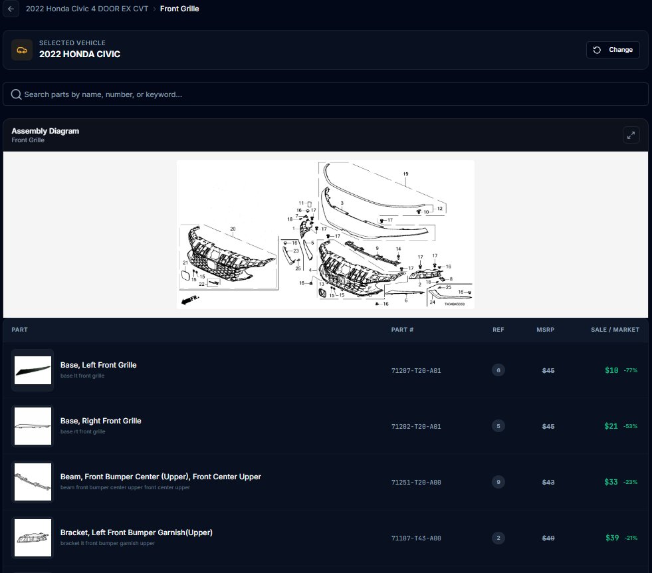The width and height of the screenshot is (652, 573).
Task: Click the PART # column header
Action: point(402,329)
